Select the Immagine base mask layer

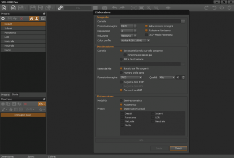click(x=23, y=115)
